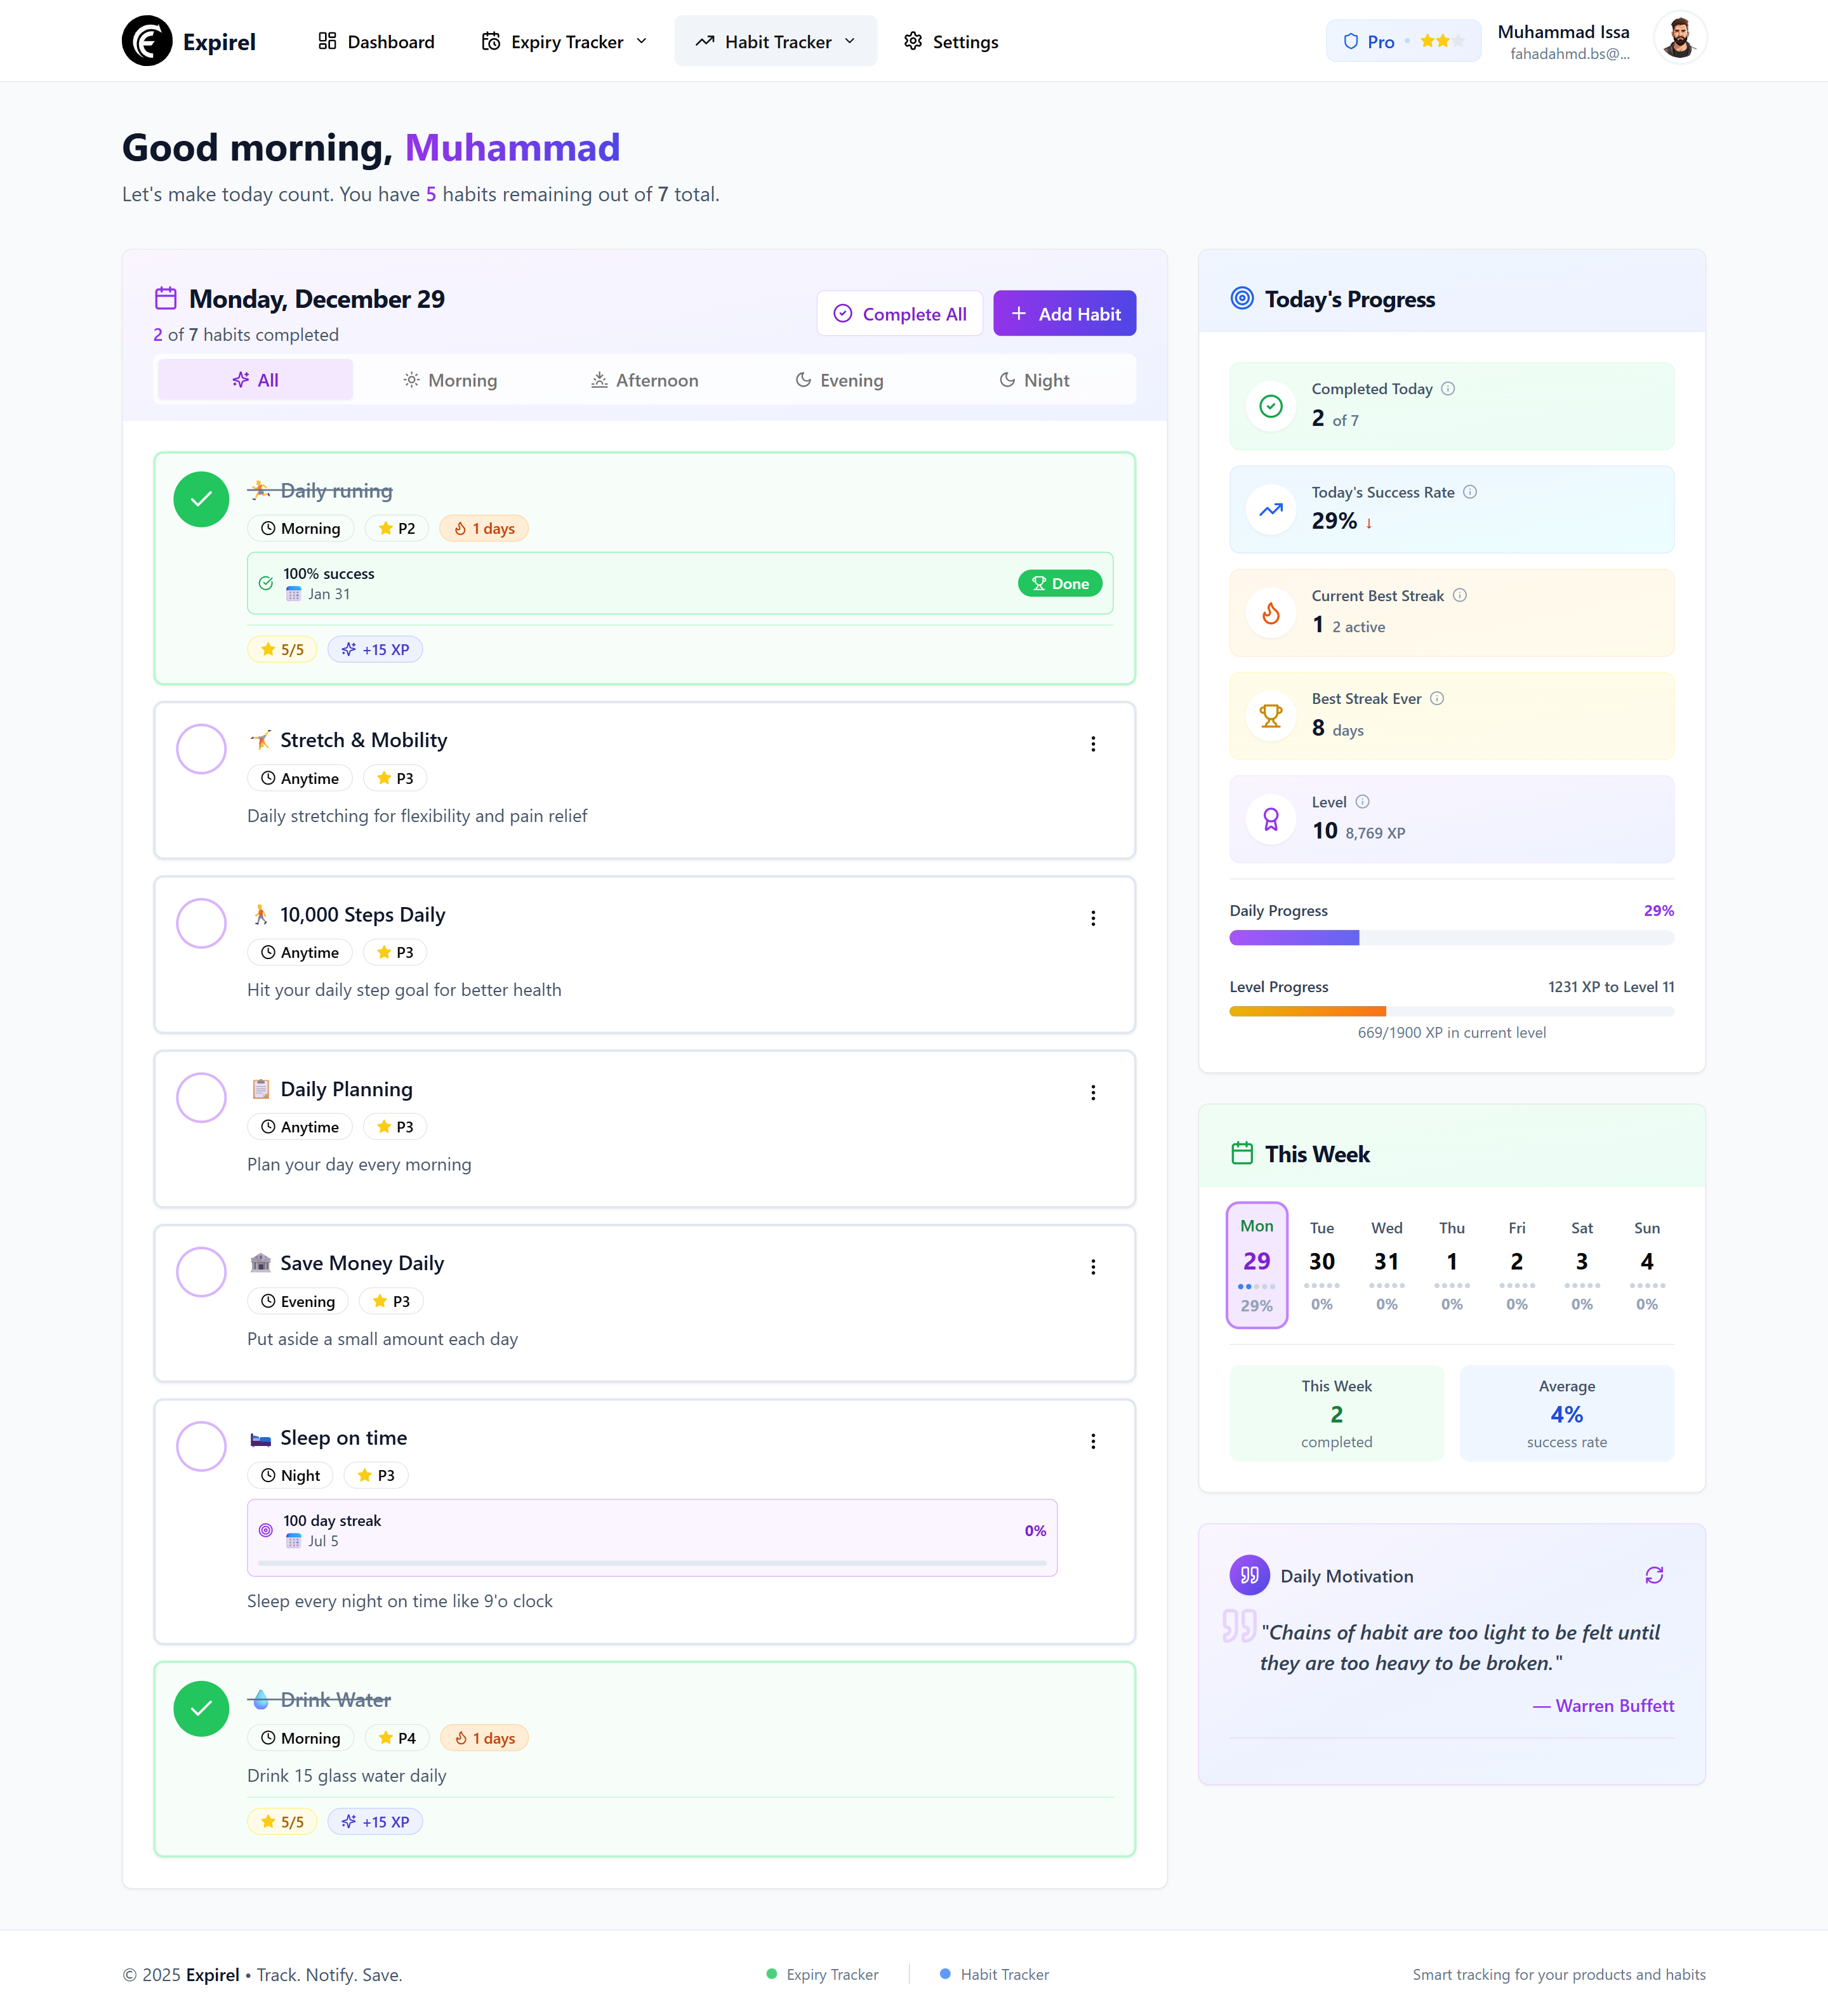This screenshot has width=1828, height=2016.
Task: Open Settings from the top navigation
Action: coord(951,41)
